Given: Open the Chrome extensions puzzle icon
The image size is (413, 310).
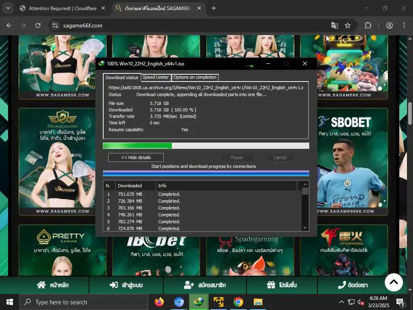Looking at the screenshot, I should (x=368, y=25).
